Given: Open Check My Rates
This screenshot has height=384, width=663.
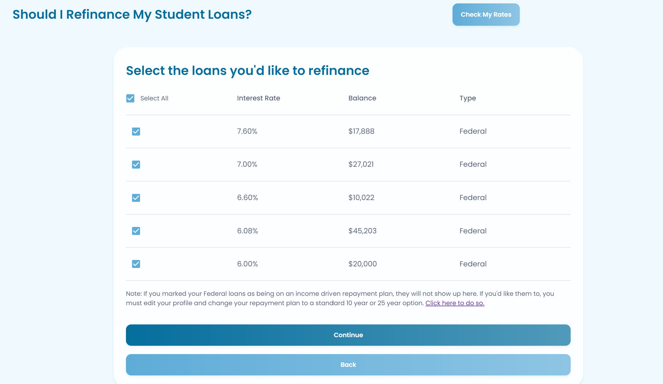Looking at the screenshot, I should [x=486, y=14].
